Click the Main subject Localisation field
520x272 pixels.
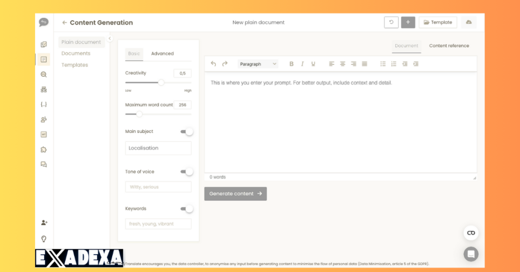pyautogui.click(x=158, y=148)
